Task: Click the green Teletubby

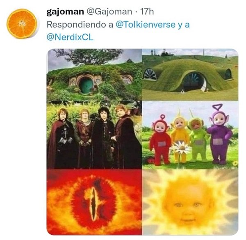Action: point(198,138)
